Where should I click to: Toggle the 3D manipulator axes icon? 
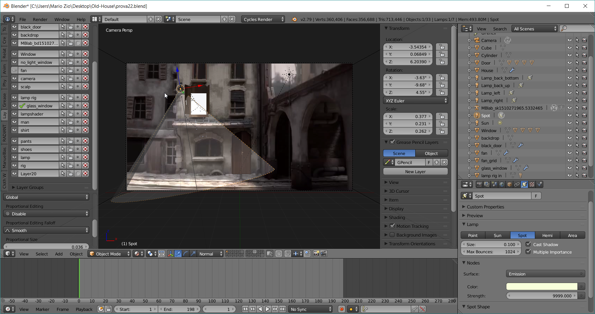pyautogui.click(x=170, y=254)
